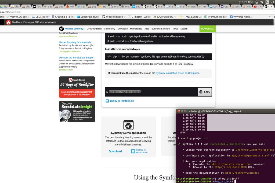This screenshot has height=183, width=275.
Task: Open the Community nav item
Action: (x=110, y=29)
